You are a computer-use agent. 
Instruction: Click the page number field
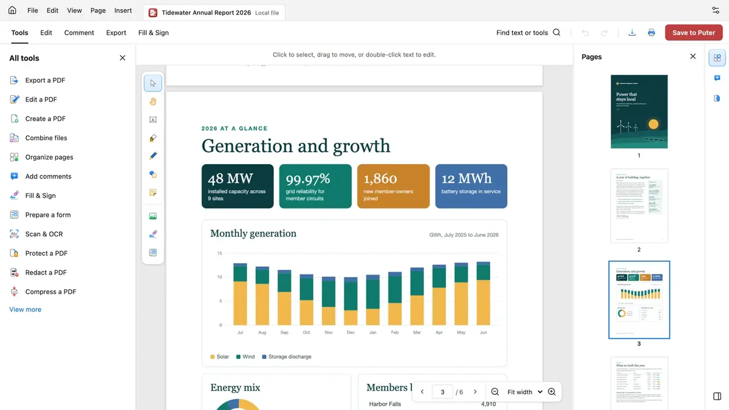pyautogui.click(x=442, y=392)
